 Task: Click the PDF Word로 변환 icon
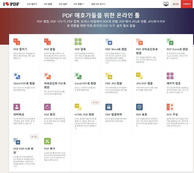tap(109, 42)
